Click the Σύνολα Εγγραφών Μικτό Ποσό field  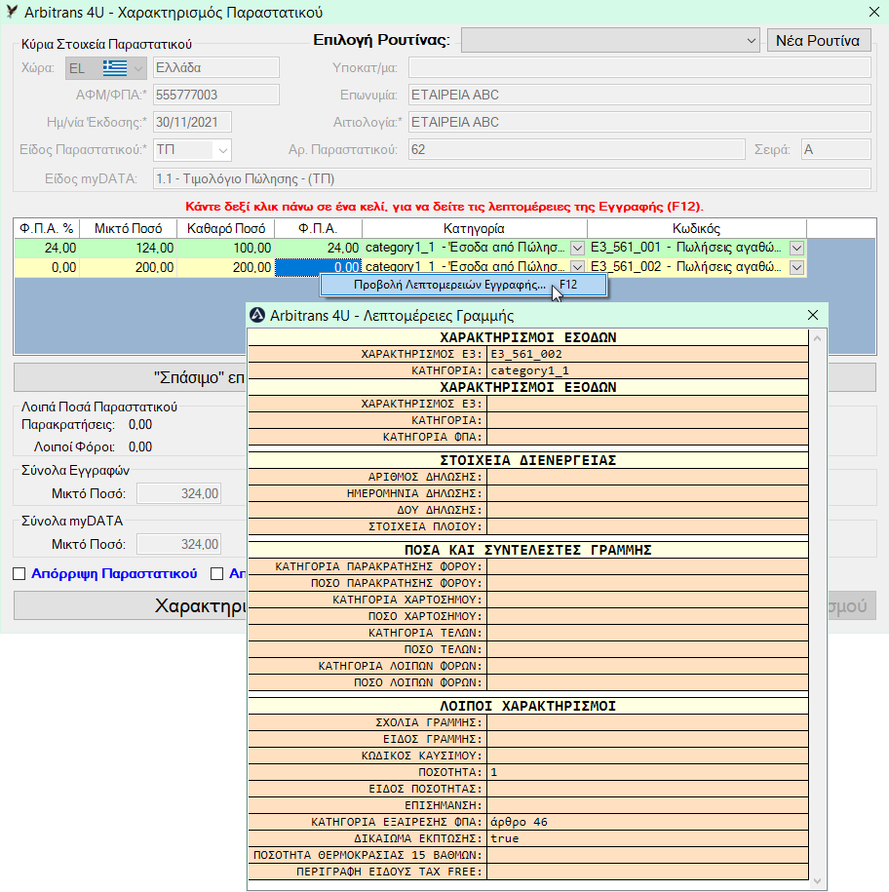[179, 494]
